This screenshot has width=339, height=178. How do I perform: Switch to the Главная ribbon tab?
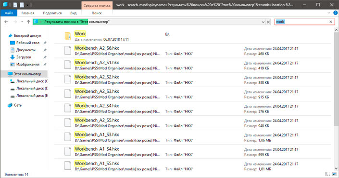28,13
